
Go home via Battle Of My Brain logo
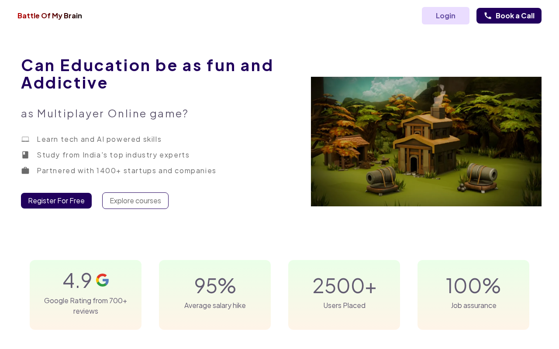[50, 16]
